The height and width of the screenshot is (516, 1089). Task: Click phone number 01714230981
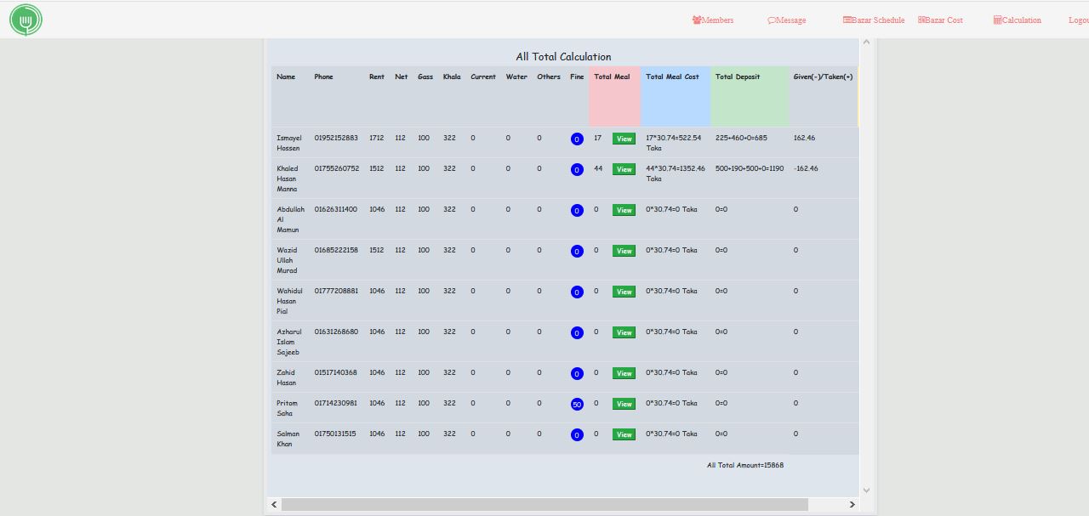335,403
